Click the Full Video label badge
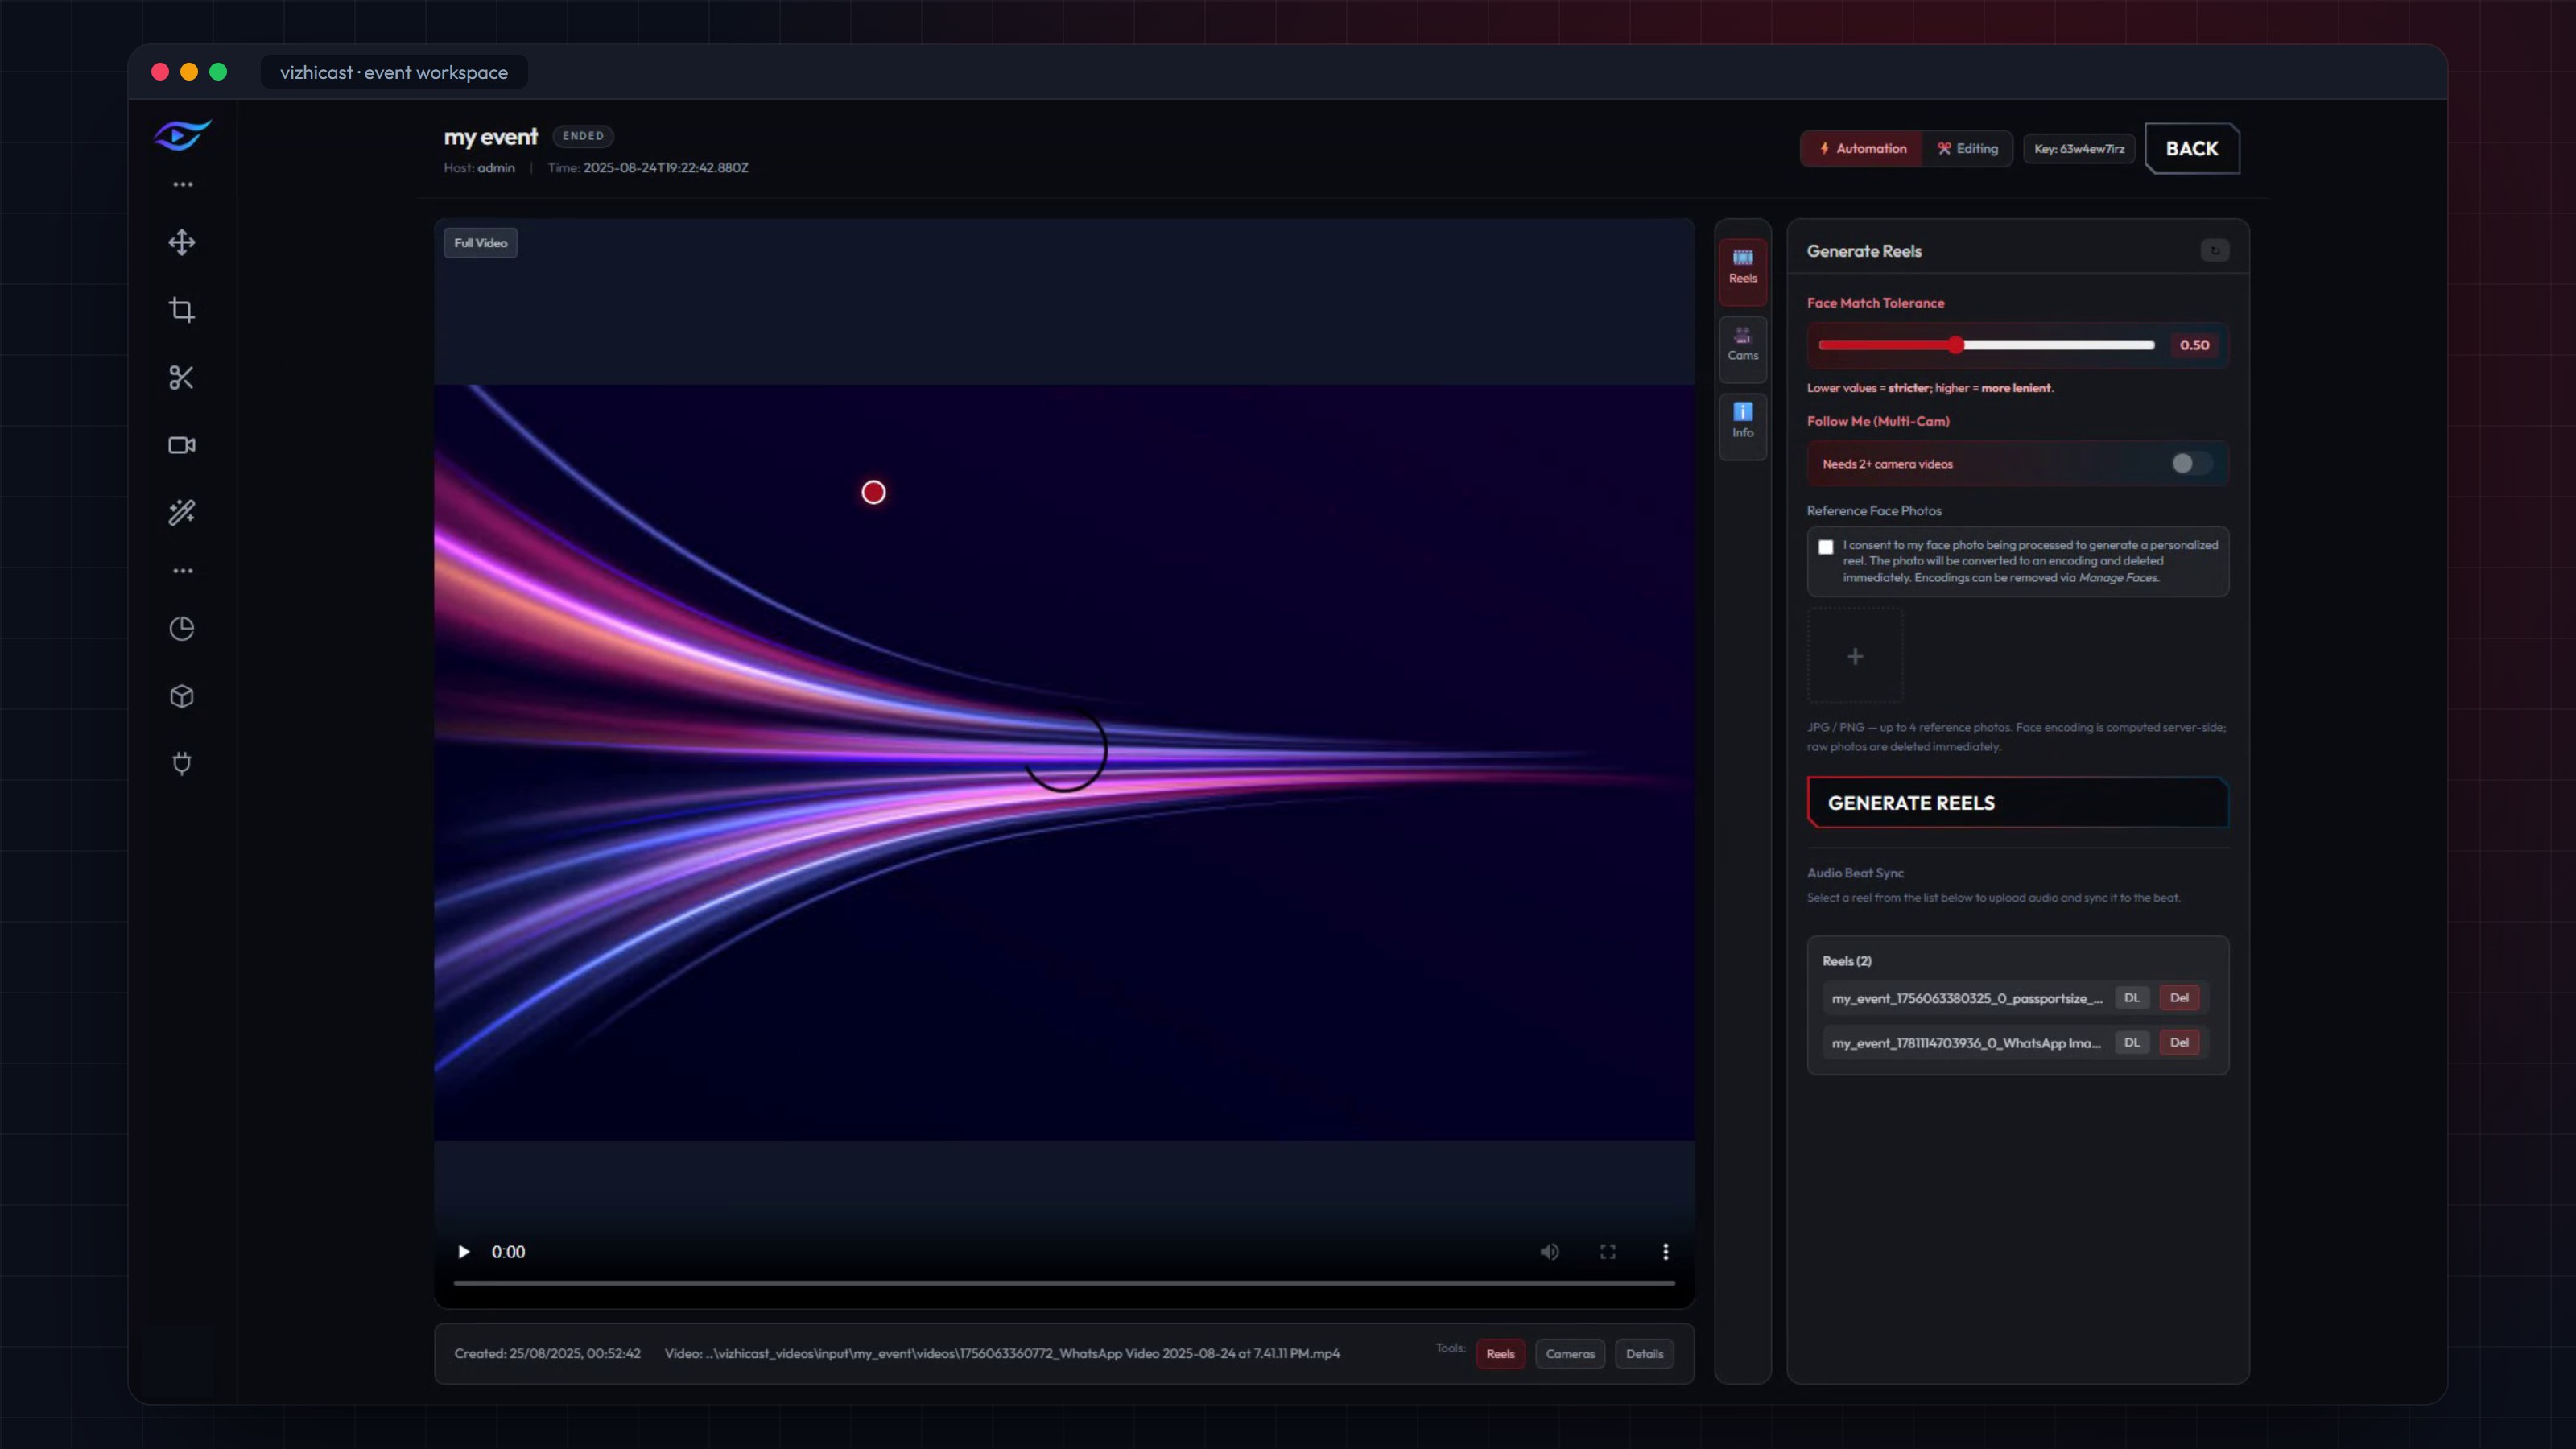This screenshot has height=1449, width=2576. click(x=480, y=243)
